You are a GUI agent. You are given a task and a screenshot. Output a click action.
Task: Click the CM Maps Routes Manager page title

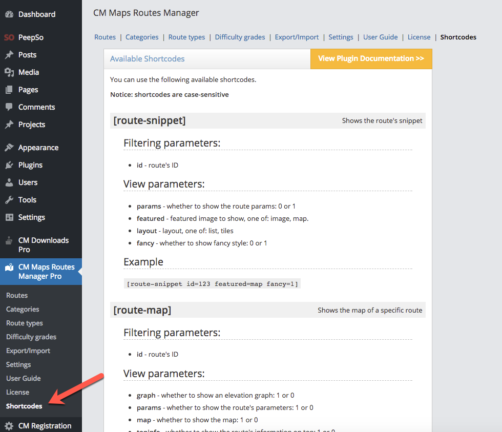pyautogui.click(x=146, y=13)
